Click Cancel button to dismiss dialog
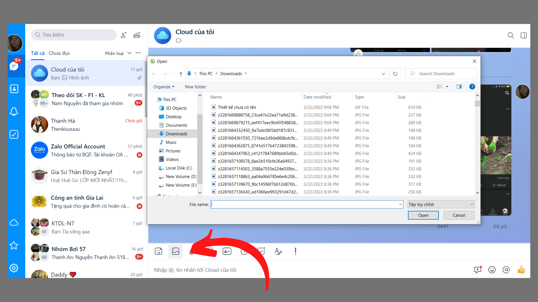Screen dimensions: 538x302 (x=459, y=215)
